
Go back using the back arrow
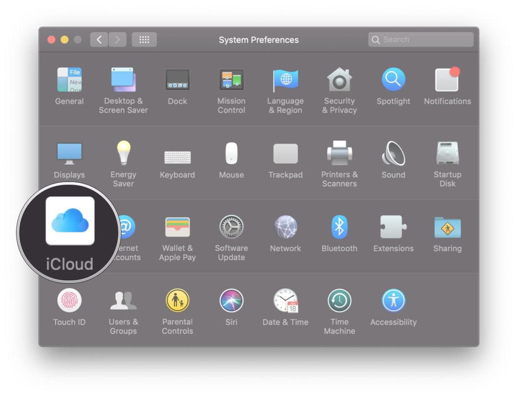tap(99, 39)
